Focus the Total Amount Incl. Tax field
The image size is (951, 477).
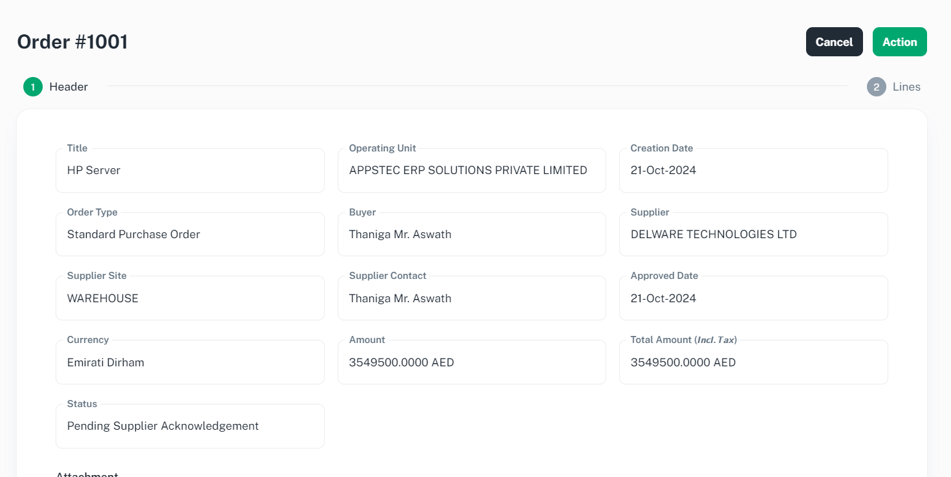click(753, 362)
